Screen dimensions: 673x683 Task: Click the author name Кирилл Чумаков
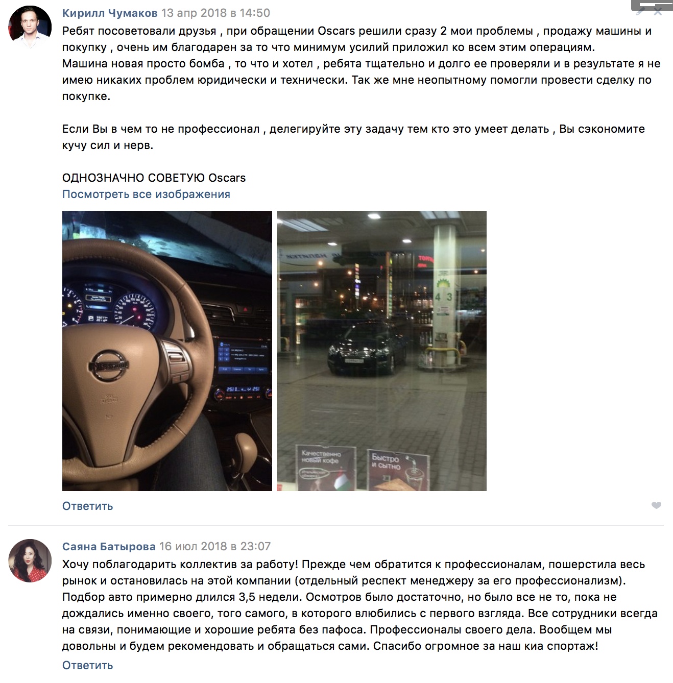click(110, 13)
